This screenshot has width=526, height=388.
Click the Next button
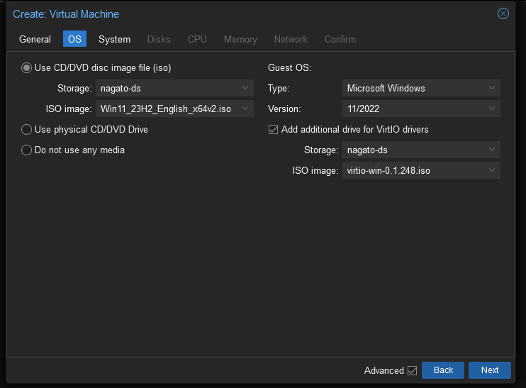click(489, 370)
